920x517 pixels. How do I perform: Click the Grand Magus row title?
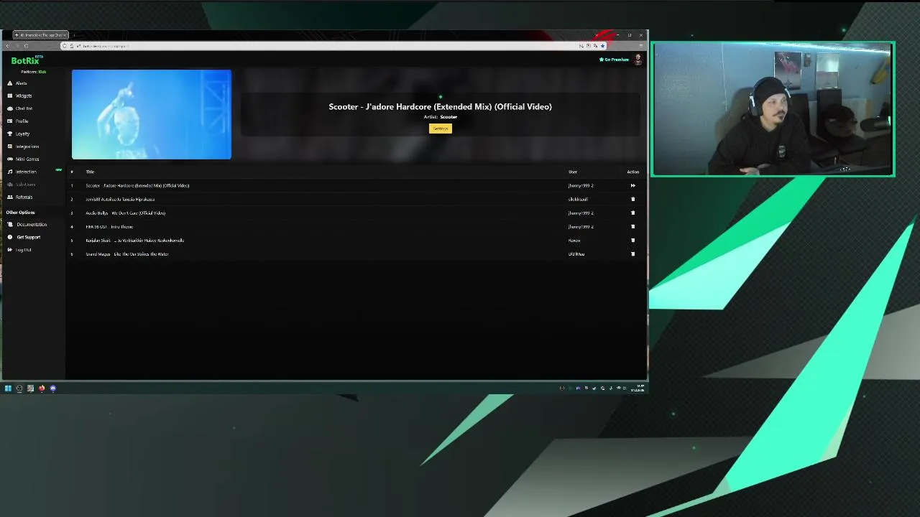[127, 253]
